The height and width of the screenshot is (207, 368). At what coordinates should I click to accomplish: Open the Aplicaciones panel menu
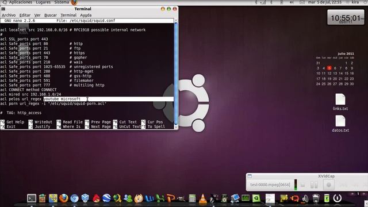(x=21, y=2)
